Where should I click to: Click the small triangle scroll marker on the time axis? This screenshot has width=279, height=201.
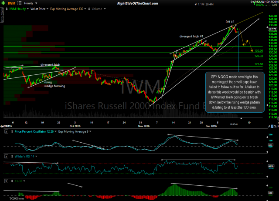pos(241,118)
